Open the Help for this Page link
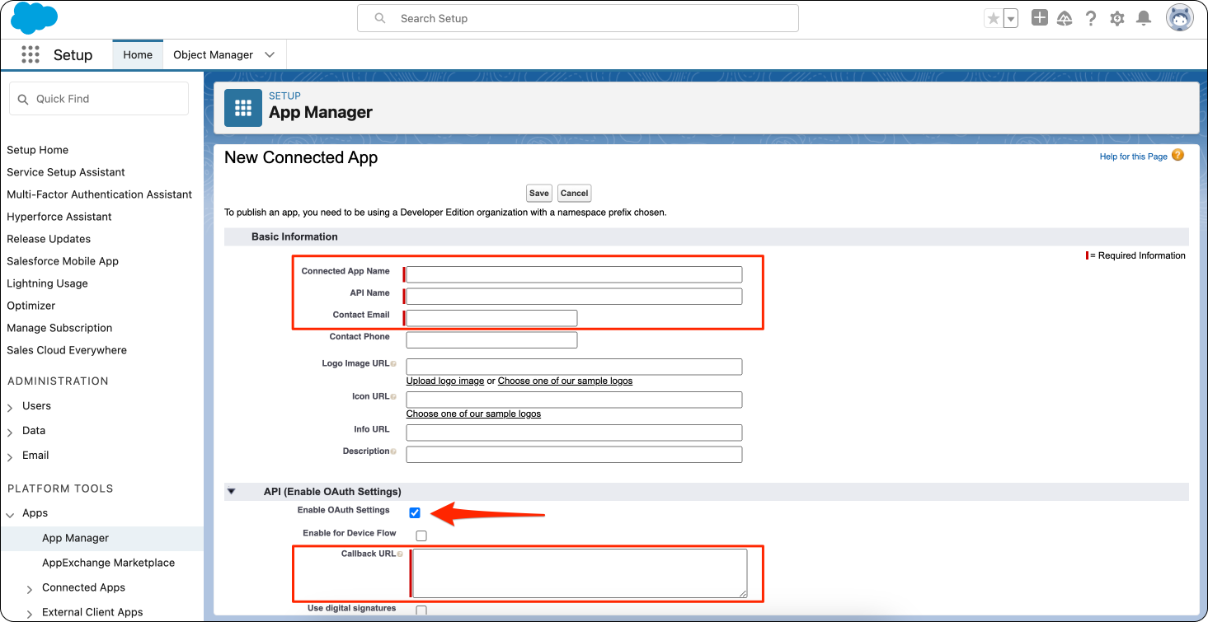 [1134, 157]
